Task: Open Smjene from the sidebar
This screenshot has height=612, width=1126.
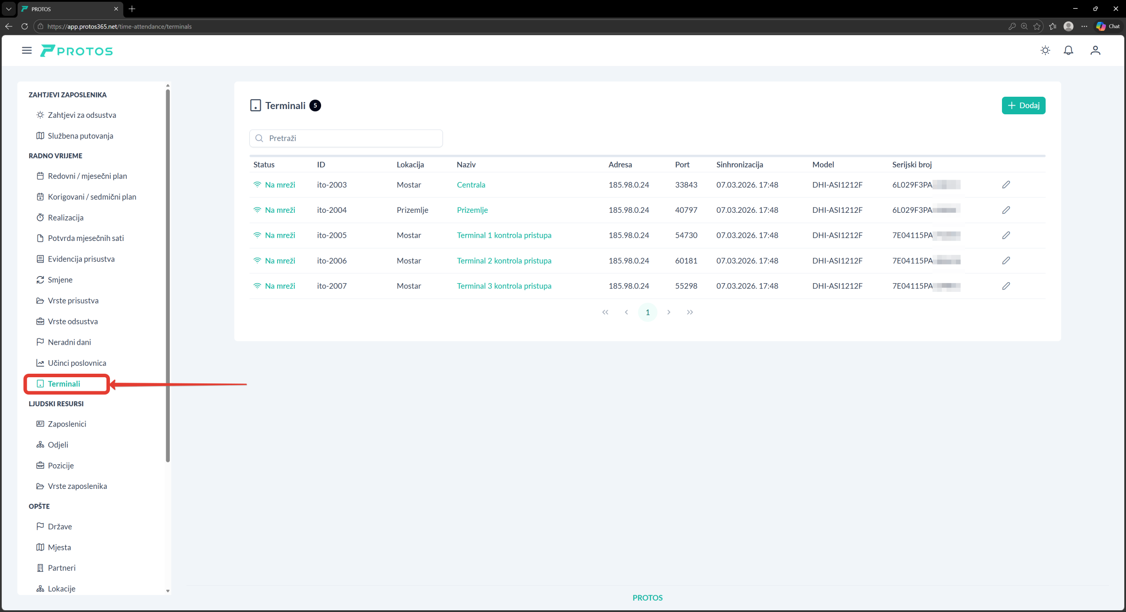Action: click(60, 280)
